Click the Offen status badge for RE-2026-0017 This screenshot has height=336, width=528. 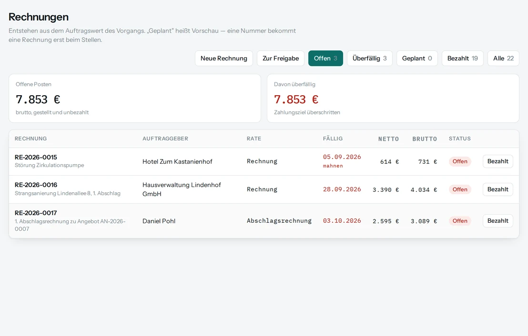point(460,221)
